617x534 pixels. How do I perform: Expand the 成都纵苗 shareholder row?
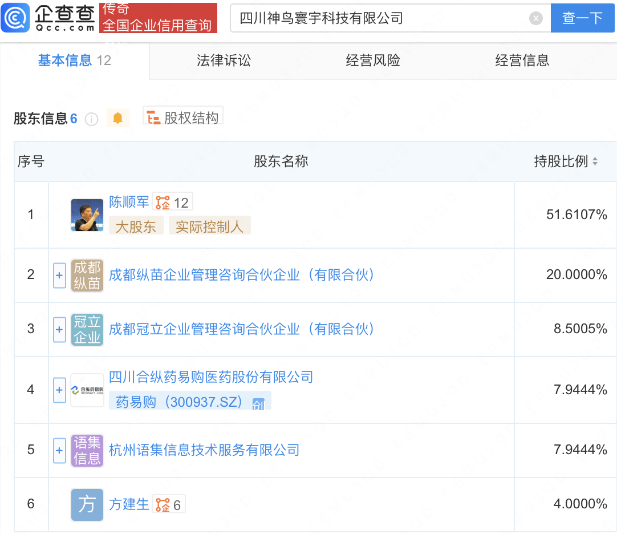[59, 275]
